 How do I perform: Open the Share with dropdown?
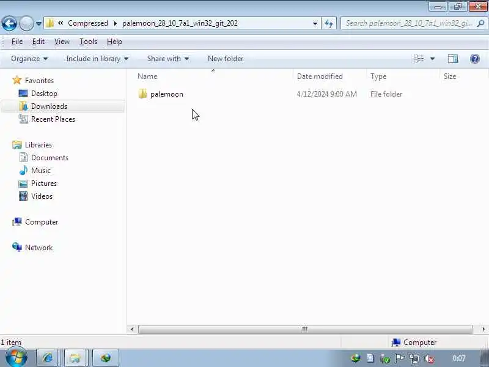(x=167, y=59)
